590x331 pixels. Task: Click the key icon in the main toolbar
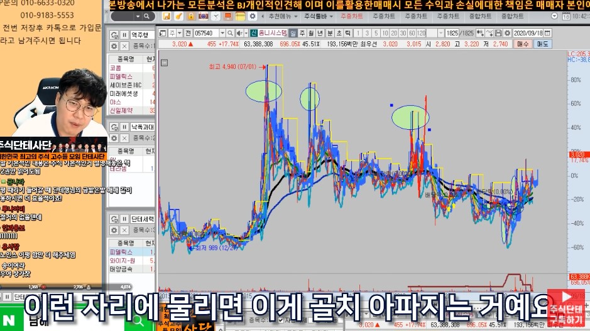178,16
